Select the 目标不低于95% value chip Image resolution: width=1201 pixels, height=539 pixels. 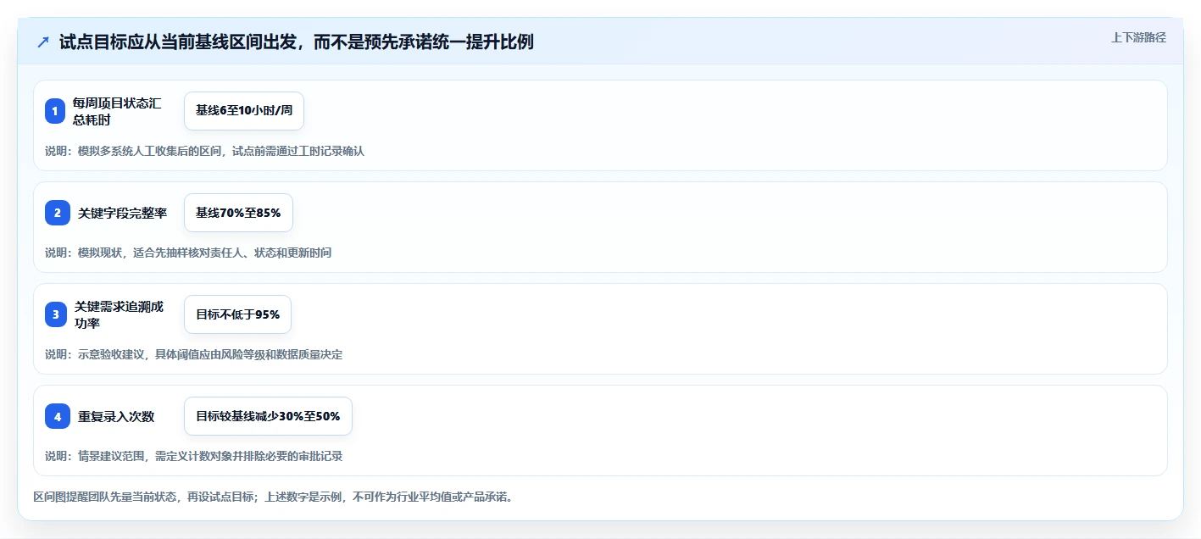click(x=237, y=314)
